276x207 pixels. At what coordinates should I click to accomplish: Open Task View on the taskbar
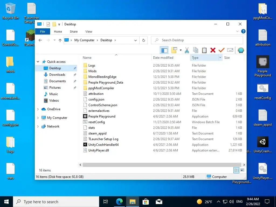(106, 202)
